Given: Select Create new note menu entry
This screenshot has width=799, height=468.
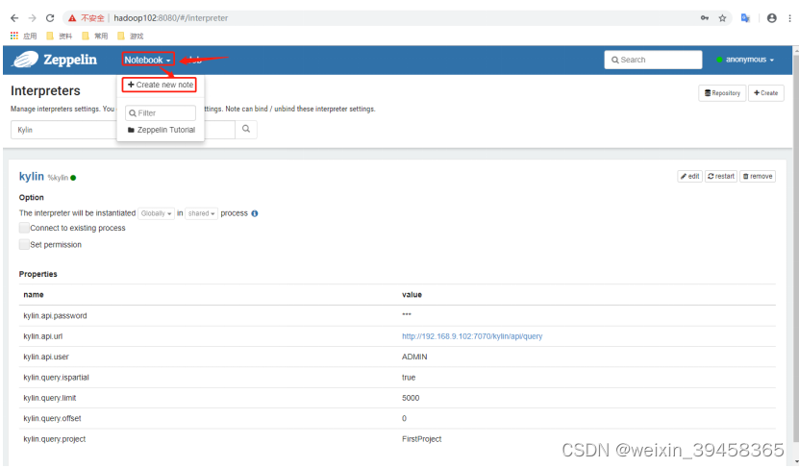Looking at the screenshot, I should tap(160, 85).
